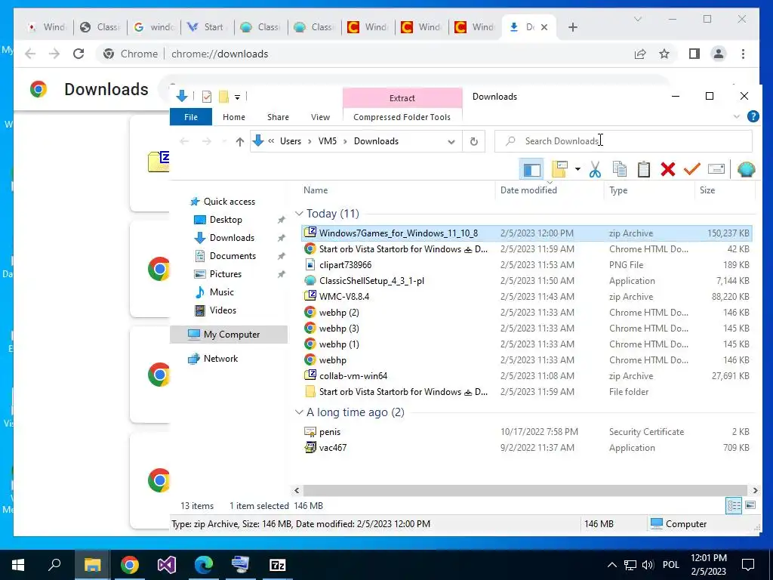Screen dimensions: 773x580
Task: Open Music in navigation pane
Action: (221, 292)
